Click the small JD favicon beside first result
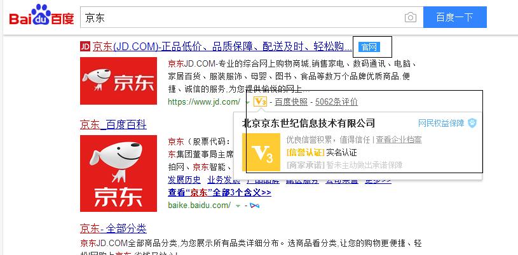This screenshot has height=255, width=518. (x=85, y=46)
